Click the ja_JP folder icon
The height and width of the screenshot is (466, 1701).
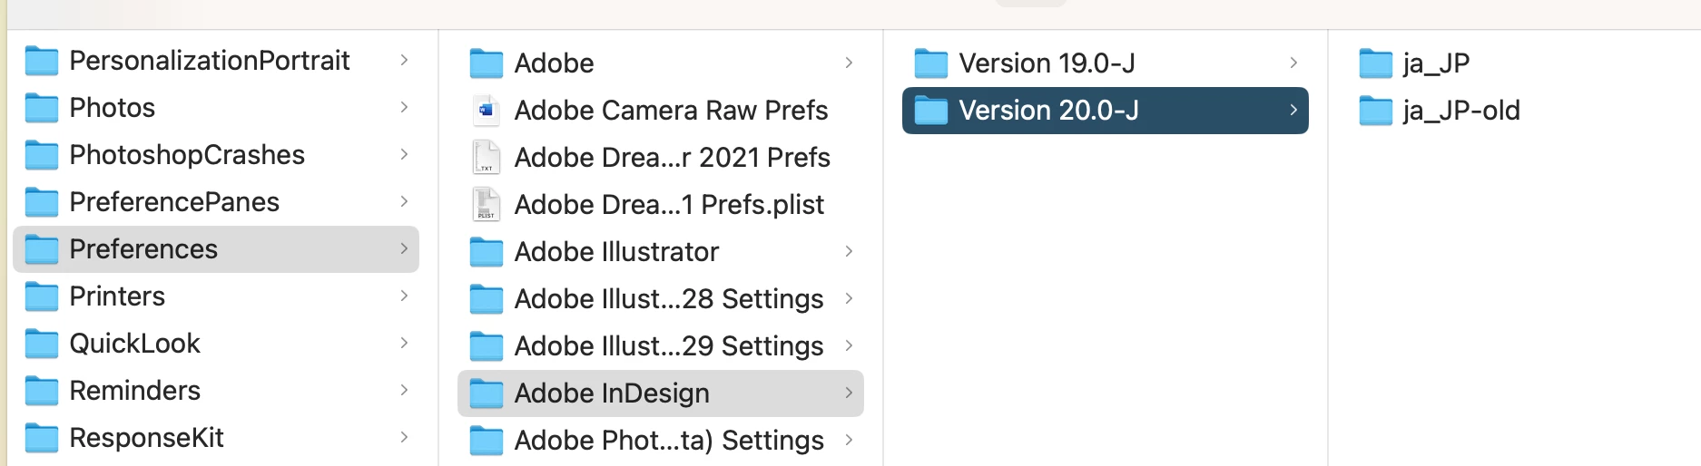point(1375,63)
